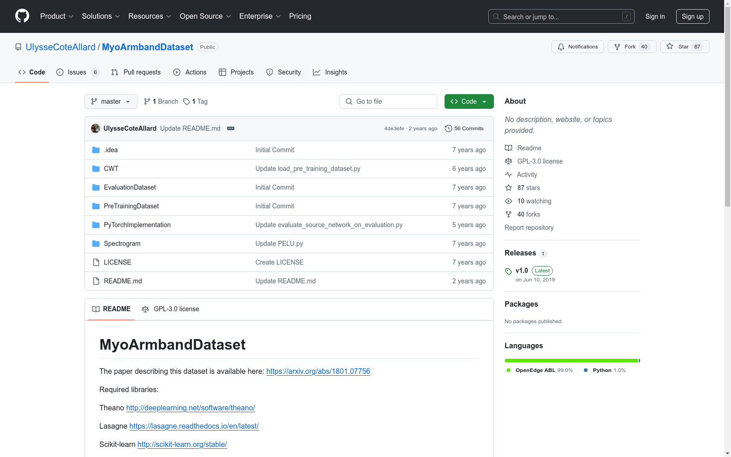Viewport: 731px width, 457px height.
Task: Open the Lasagne readthedocs link
Action: [x=194, y=426]
